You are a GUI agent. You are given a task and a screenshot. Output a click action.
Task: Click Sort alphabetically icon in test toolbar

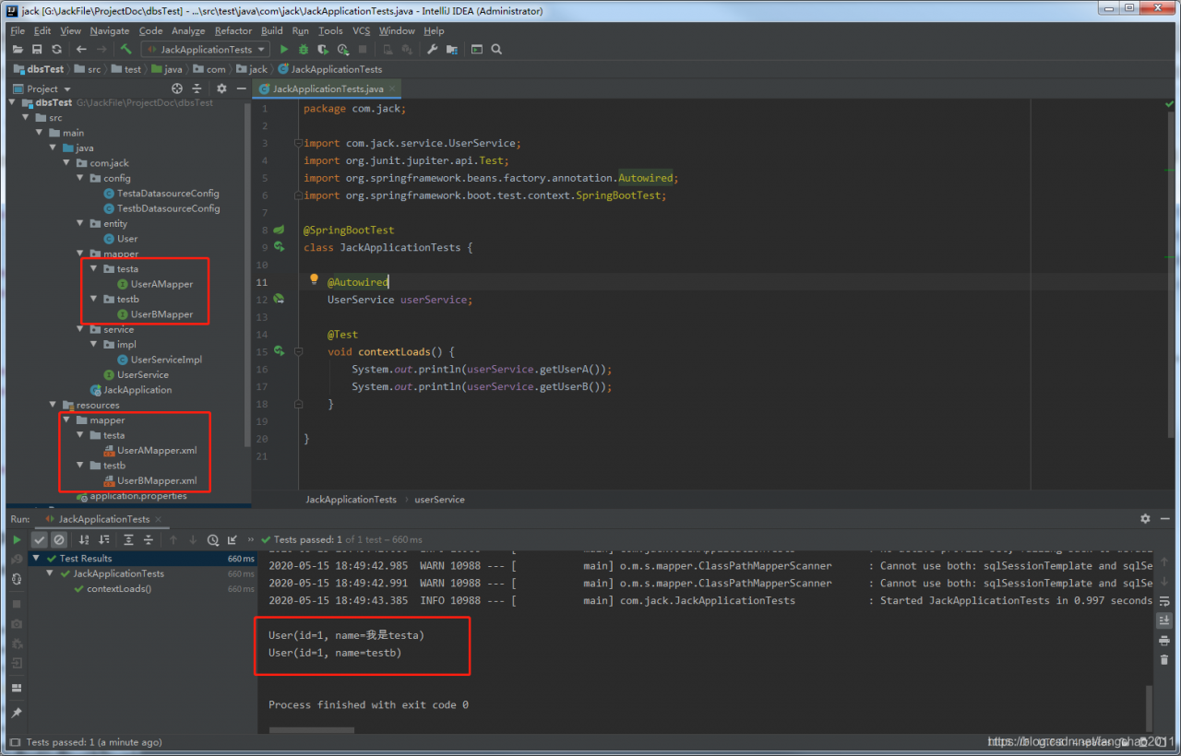84,539
